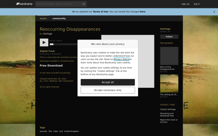Image resolution: width=218 pixels, height=136 pixels.
Task: Open the discography link
Action: click(166, 43)
